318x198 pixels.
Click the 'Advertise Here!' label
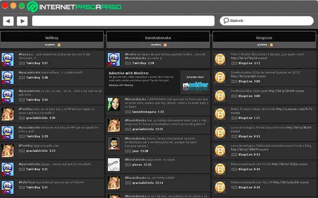pos(195,77)
